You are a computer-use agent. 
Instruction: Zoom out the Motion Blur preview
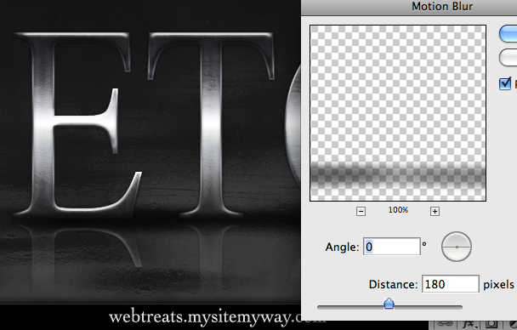[x=361, y=211]
